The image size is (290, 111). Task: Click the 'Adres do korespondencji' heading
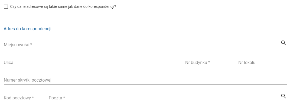click(x=27, y=29)
